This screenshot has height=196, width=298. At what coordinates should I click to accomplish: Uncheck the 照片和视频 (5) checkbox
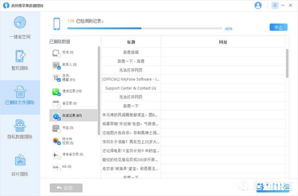point(59,143)
